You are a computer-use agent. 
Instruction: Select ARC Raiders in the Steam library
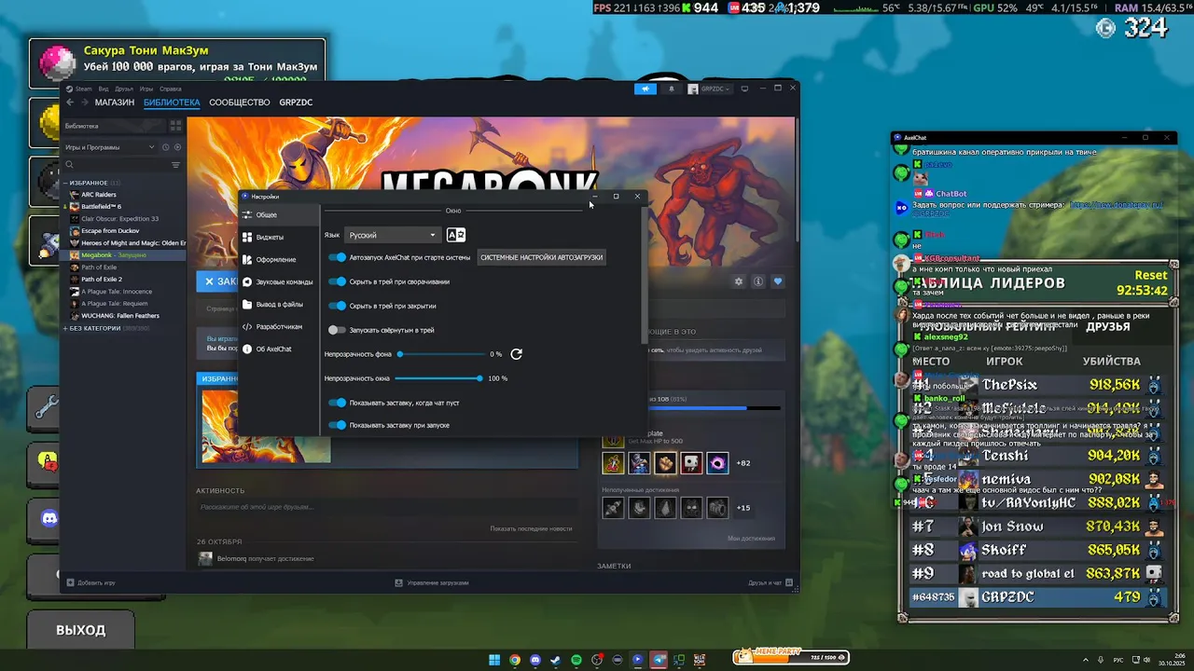tap(99, 195)
